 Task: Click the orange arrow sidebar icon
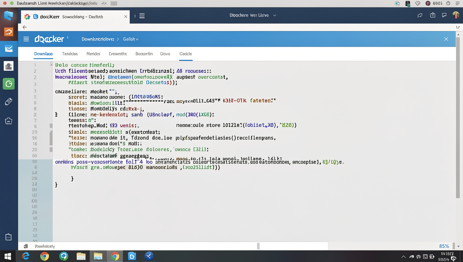pyautogui.click(x=9, y=32)
